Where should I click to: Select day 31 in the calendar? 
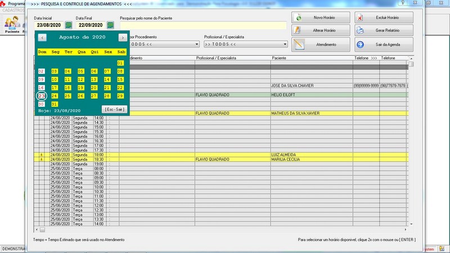click(54, 104)
